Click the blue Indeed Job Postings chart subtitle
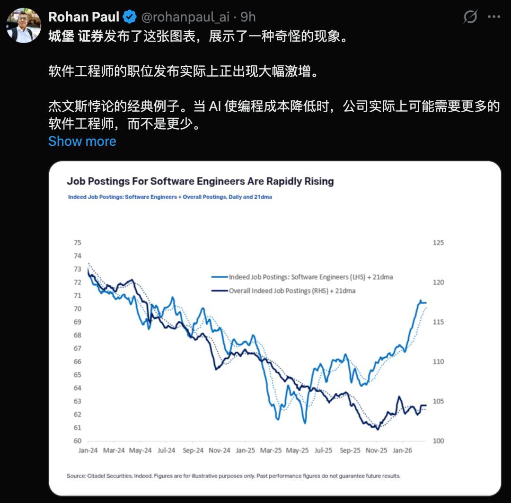Image resolution: width=511 pixels, height=503 pixels. tap(170, 197)
